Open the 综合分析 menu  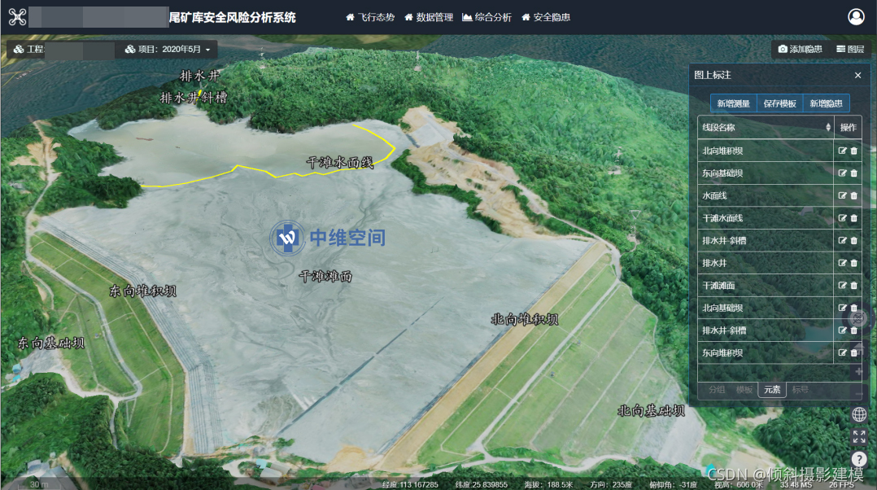pos(487,17)
